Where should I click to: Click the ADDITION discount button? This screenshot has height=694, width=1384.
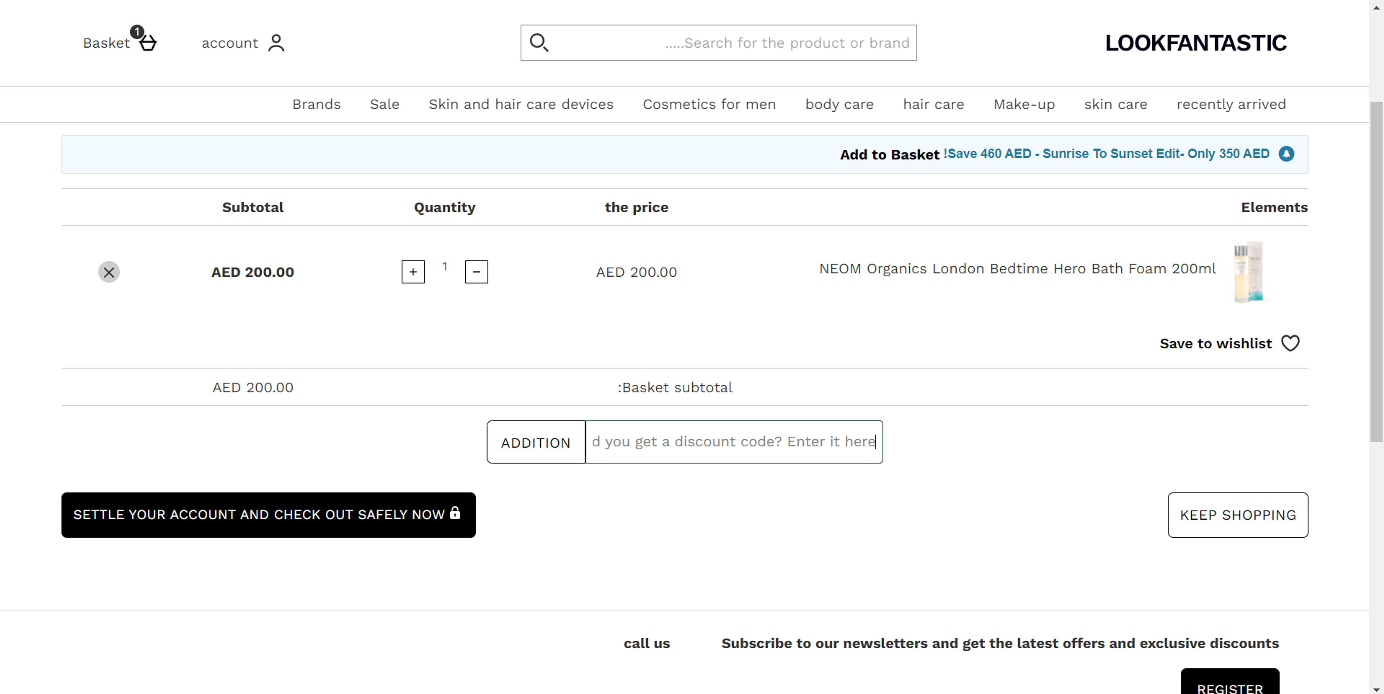[536, 442]
